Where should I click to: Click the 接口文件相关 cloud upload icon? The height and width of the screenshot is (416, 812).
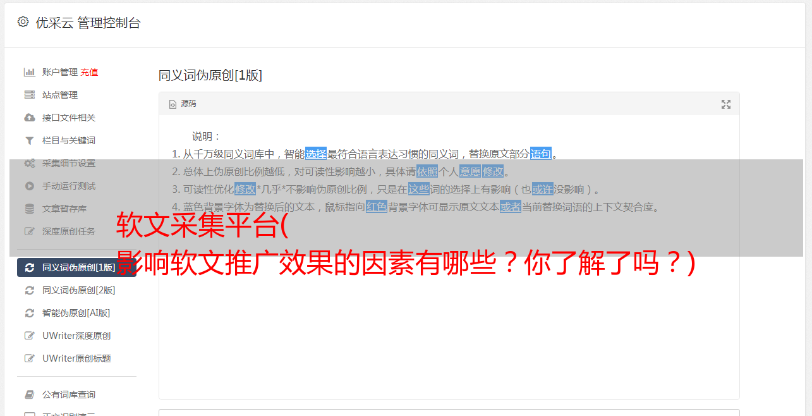(29, 118)
